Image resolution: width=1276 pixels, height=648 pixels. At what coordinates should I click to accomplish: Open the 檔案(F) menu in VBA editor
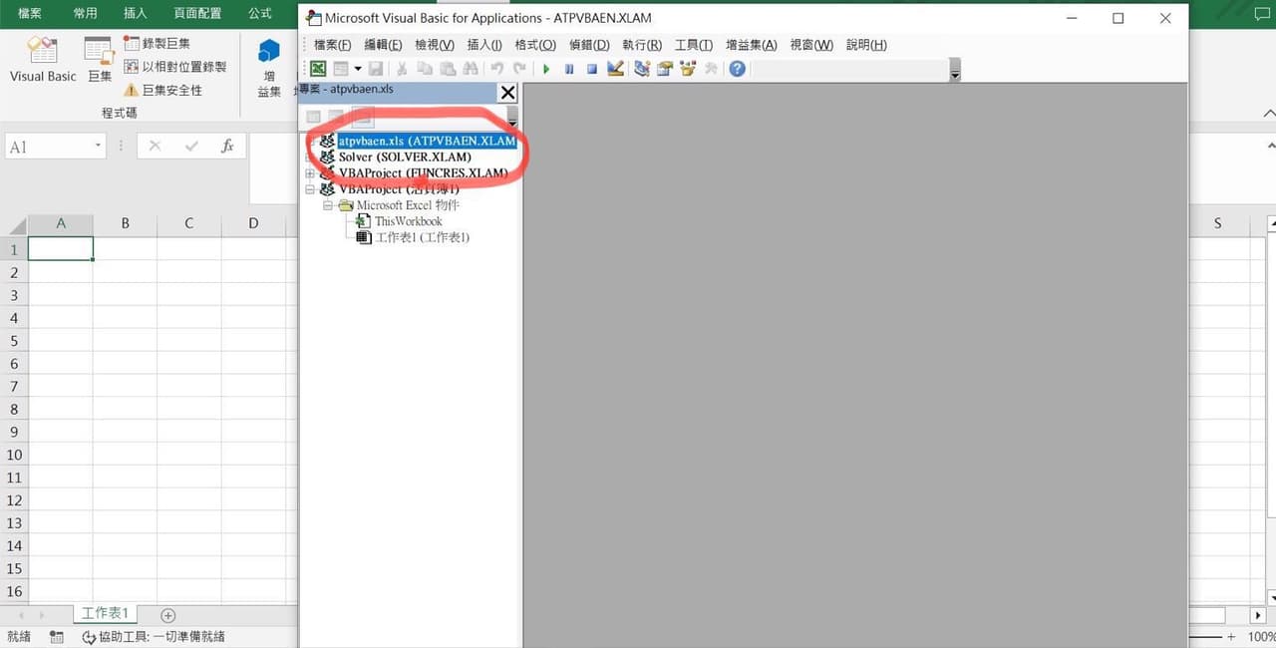[x=332, y=45]
